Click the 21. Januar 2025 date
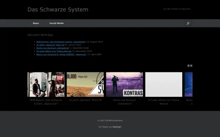This screenshot has height=137, width=220. 73,45
